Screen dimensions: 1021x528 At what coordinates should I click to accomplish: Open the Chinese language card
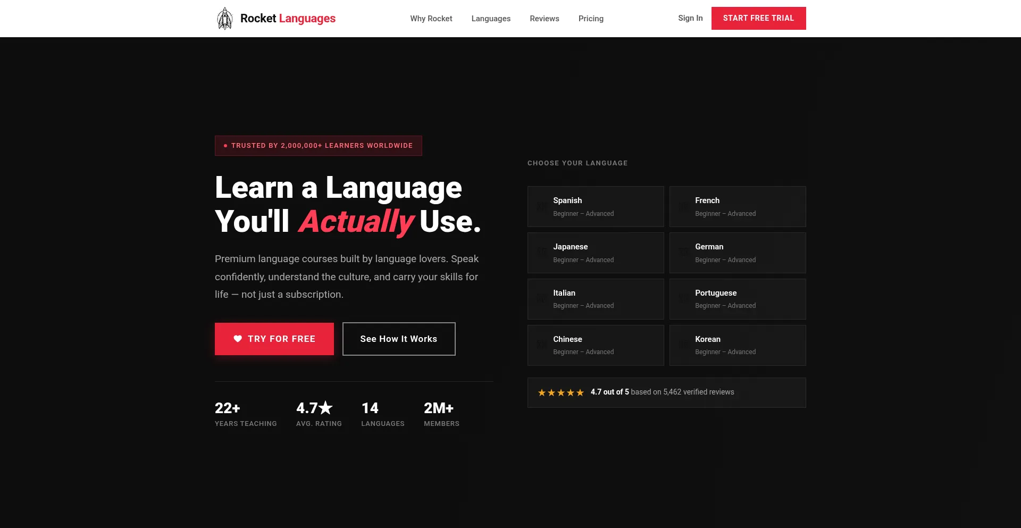596,345
